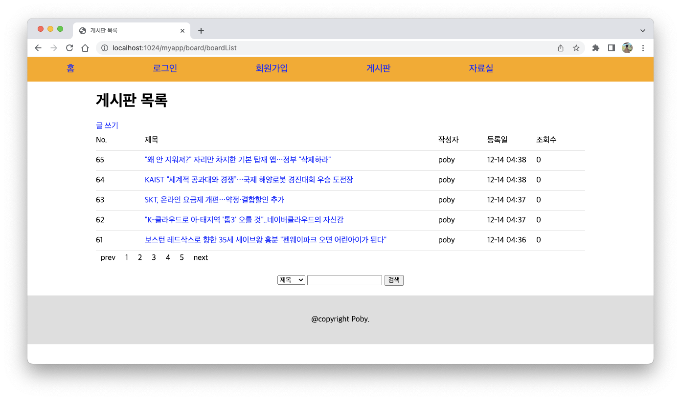Go to browser home icon
The width and height of the screenshot is (681, 400).
pos(85,48)
